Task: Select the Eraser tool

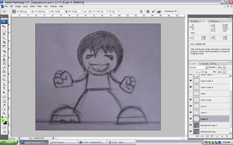Action: click(x=4, y=67)
